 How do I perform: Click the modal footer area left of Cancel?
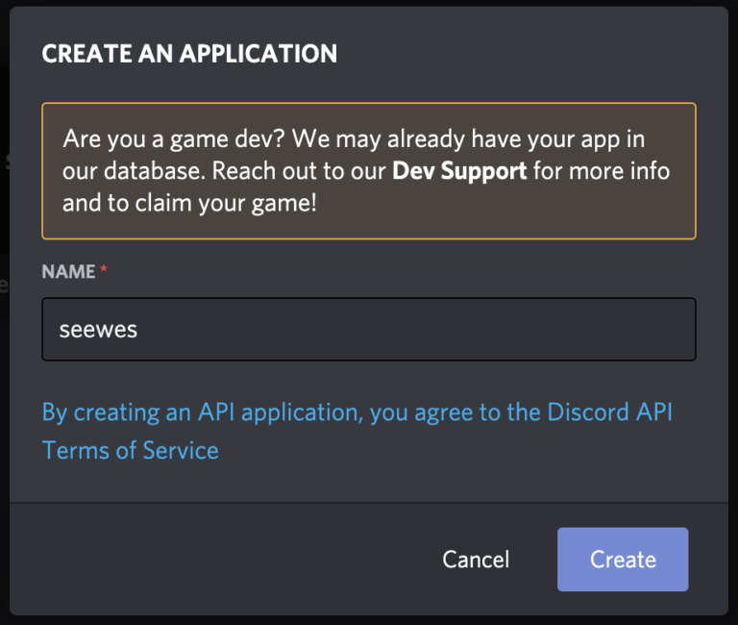221,559
